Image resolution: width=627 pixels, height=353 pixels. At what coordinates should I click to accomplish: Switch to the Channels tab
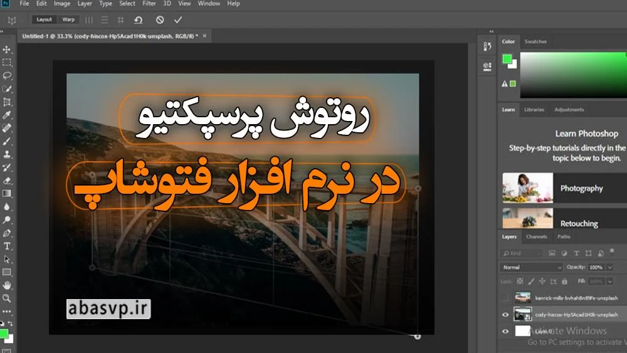click(537, 236)
